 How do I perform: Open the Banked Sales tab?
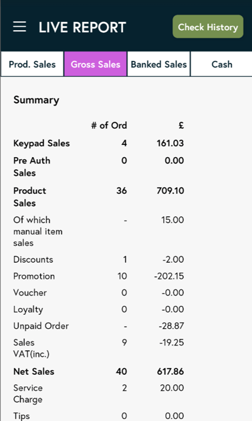click(159, 64)
